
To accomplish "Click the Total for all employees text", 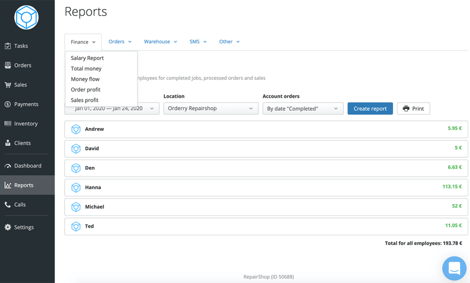I will click(423, 243).
